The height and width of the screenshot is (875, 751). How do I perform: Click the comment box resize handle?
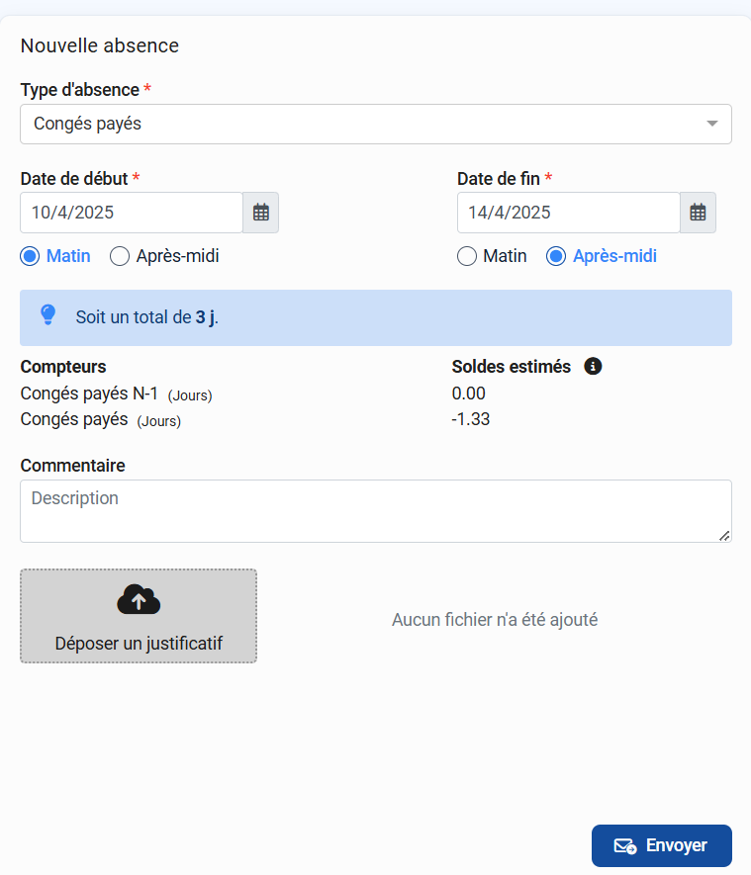(x=724, y=535)
